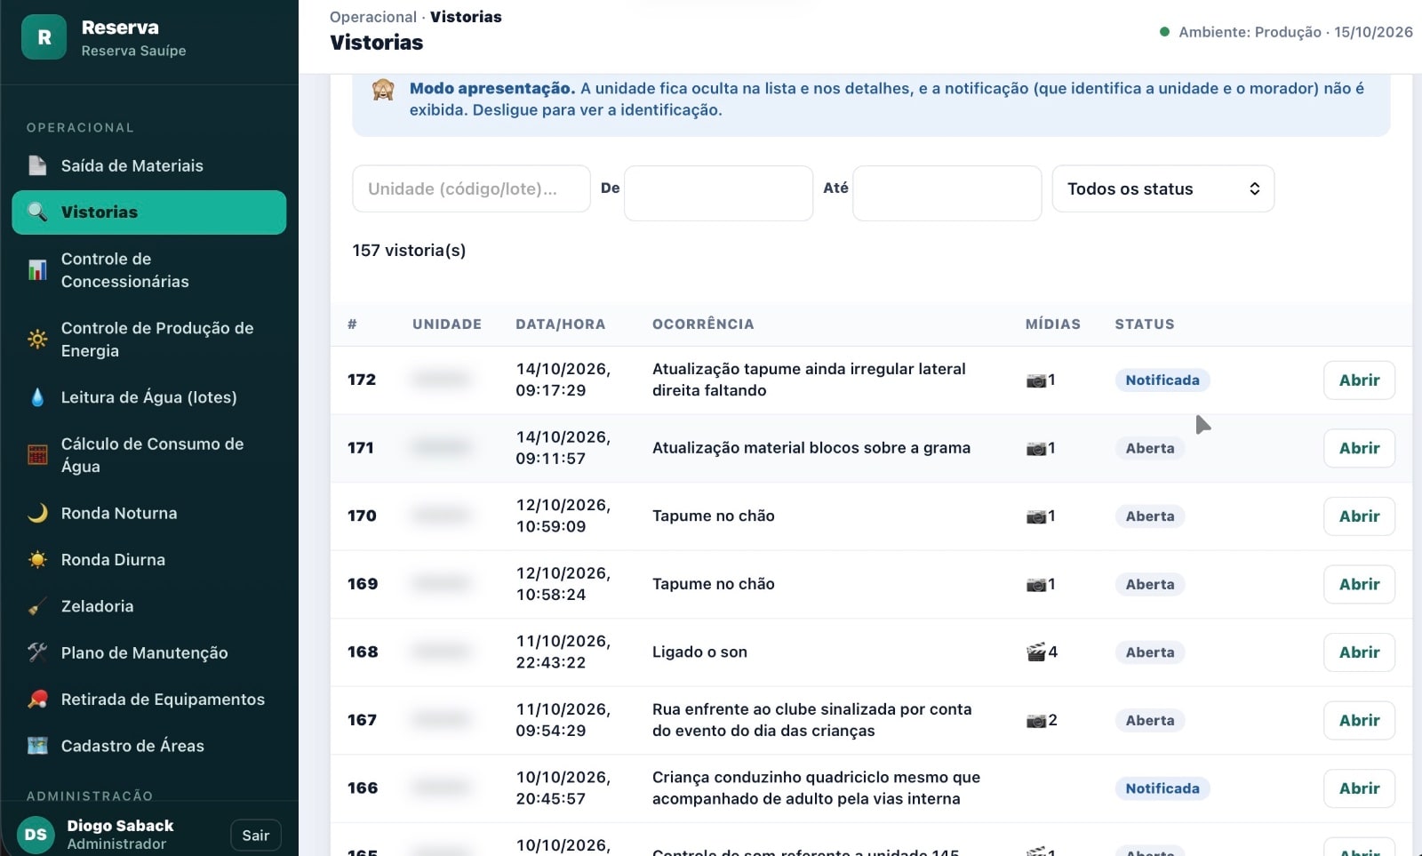Click Abrir for vistoria 167
The height and width of the screenshot is (856, 1422).
(1359, 720)
